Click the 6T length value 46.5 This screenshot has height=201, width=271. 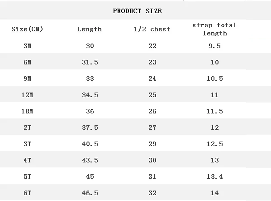tap(90, 193)
